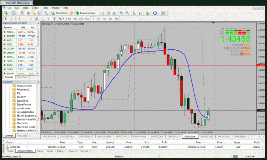
Task: Toggle the Terminal panel icon
Action: 40,13
